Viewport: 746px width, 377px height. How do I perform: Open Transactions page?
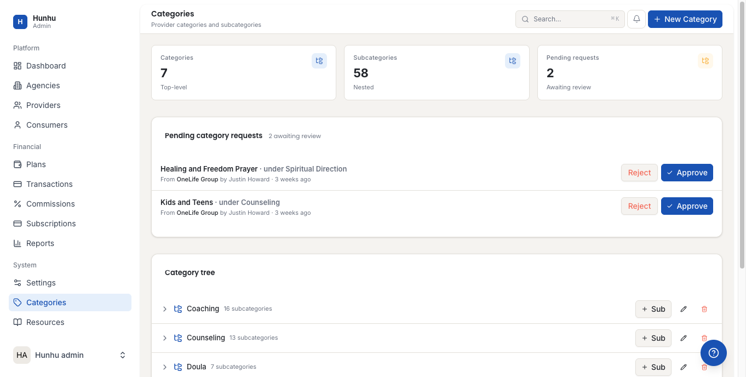coord(70,184)
